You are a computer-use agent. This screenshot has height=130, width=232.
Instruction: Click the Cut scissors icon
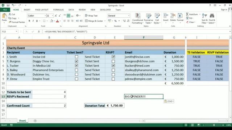coord(10,14)
